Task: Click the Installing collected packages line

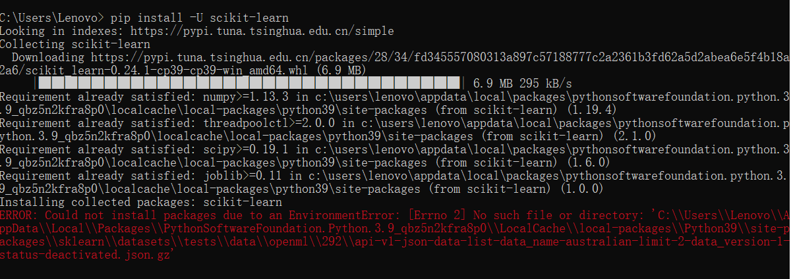Action: tap(140, 201)
